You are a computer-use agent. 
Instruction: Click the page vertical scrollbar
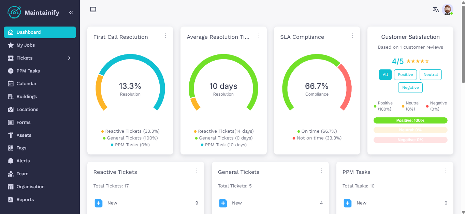pos(463,44)
